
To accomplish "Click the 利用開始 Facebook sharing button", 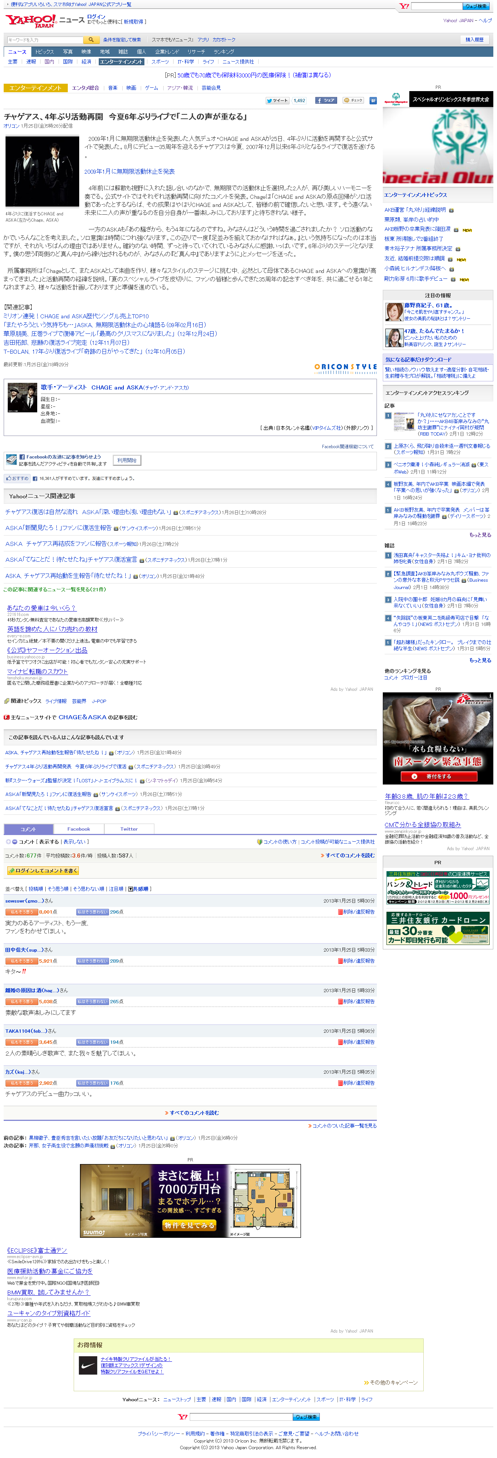I will [x=127, y=460].
